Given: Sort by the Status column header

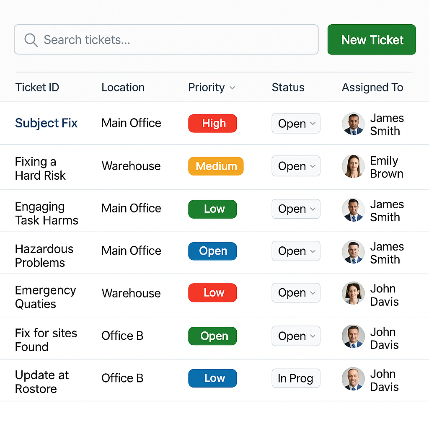Looking at the screenshot, I should [x=288, y=88].
